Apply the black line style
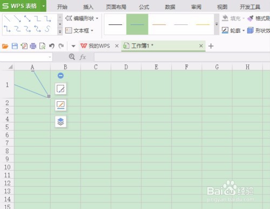Screen dimensions: 270x209 pyautogui.click(x=116, y=24)
